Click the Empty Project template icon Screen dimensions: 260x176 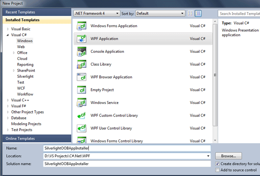pyautogui.click(x=81, y=90)
